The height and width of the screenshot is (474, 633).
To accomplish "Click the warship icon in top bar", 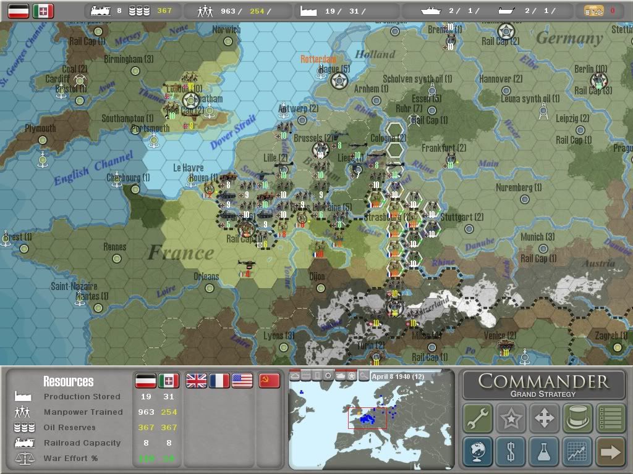I will click(x=431, y=11).
